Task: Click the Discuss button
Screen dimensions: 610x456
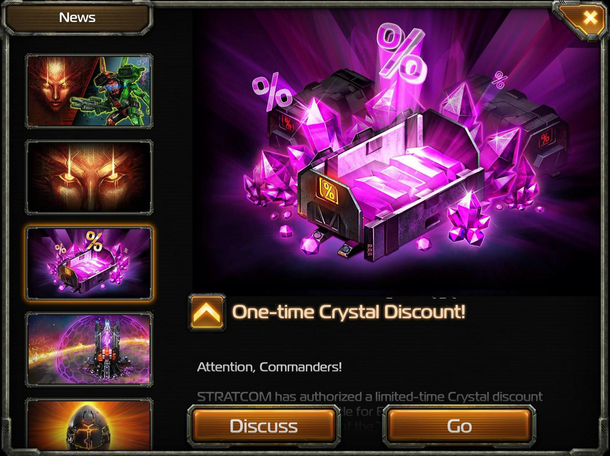Action: (263, 426)
